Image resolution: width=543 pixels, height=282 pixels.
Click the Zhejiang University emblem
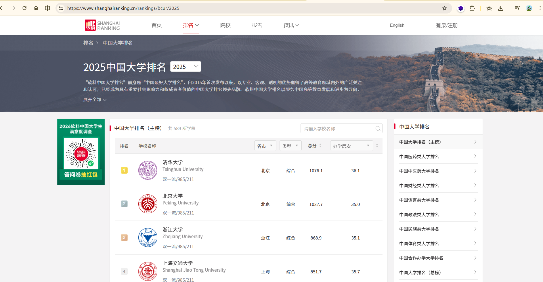(148, 237)
